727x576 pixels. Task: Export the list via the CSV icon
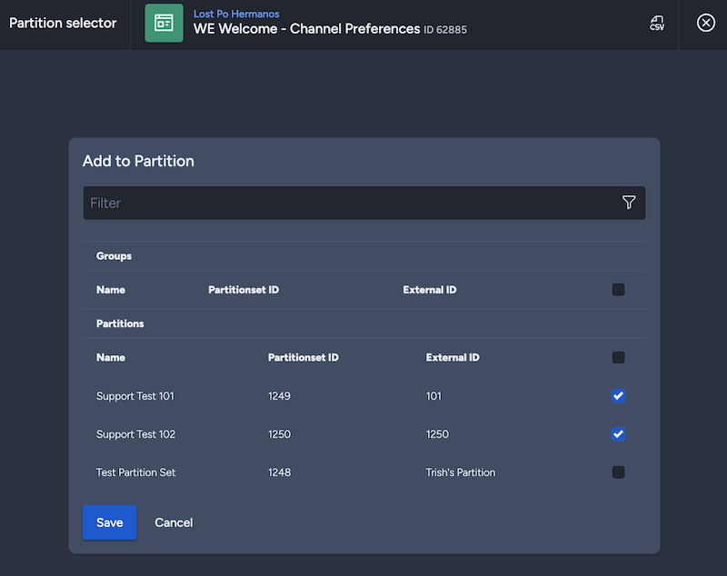pyautogui.click(x=656, y=23)
